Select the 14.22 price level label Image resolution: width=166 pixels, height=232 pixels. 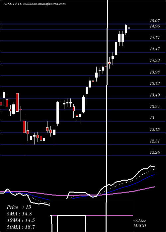[x=155, y=61]
